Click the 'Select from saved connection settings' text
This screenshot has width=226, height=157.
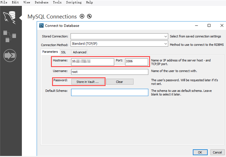point(195,36)
